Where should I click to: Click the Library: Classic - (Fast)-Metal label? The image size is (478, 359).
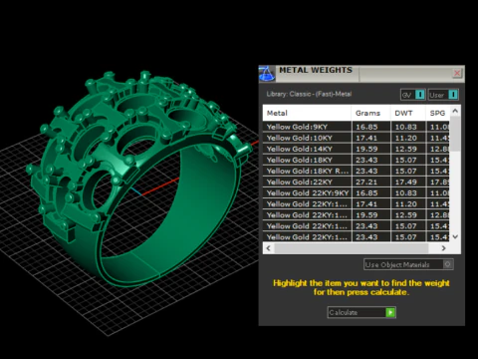coord(309,94)
